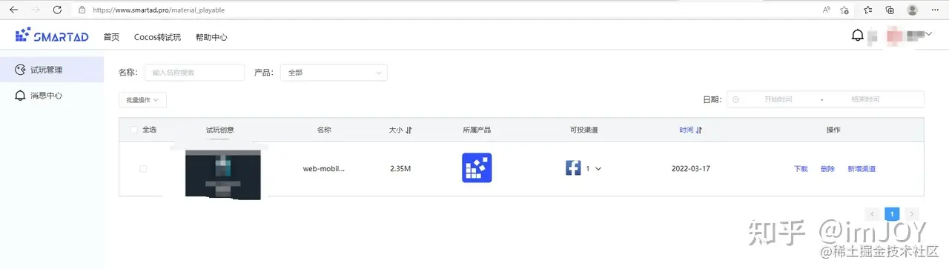The height and width of the screenshot is (269, 949).
Task: Click the 2.35M size cell
Action: click(x=400, y=169)
